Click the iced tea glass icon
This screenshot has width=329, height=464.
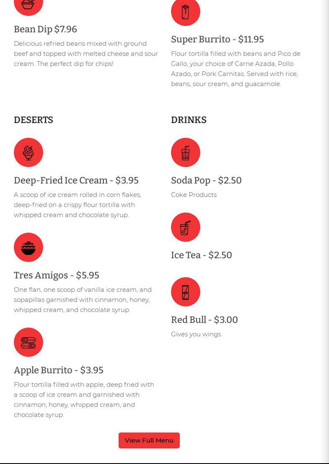click(x=185, y=227)
